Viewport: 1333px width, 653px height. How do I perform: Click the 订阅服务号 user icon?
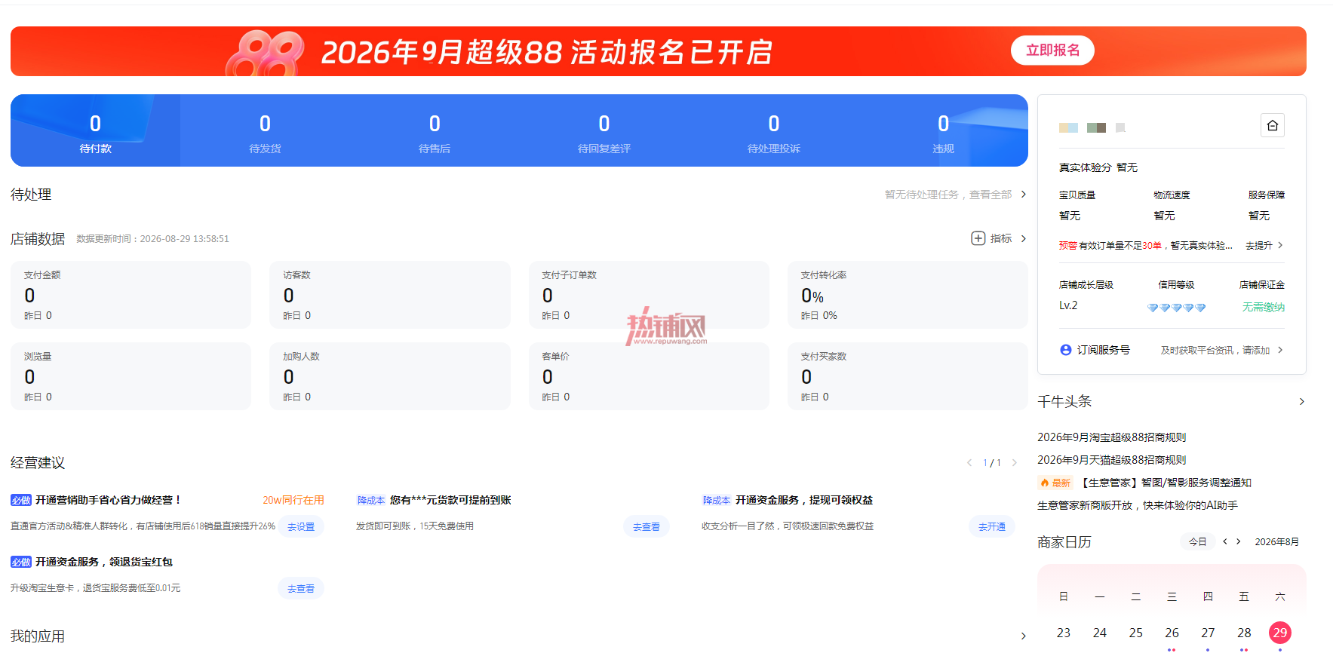(x=1065, y=350)
